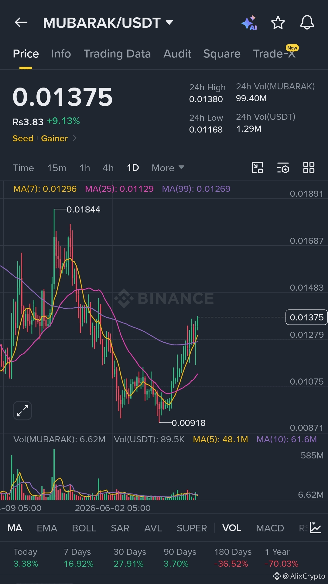The width and height of the screenshot is (328, 584).
Task: Toggle the MA indicator
Action: point(15,528)
